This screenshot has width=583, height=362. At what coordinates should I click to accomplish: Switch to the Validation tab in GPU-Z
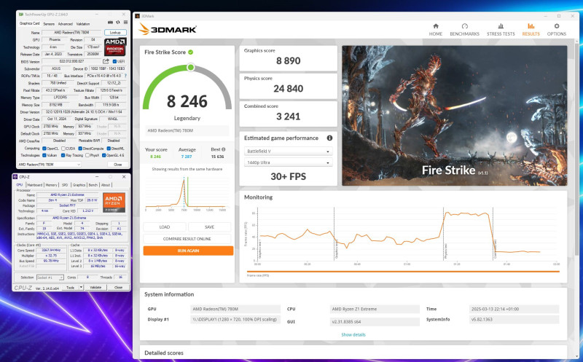click(x=83, y=24)
